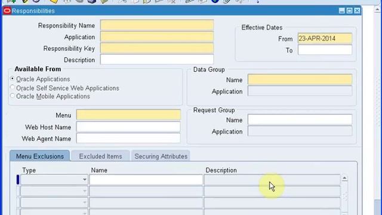The width and height of the screenshot is (382, 215).
Task: Click the Web Host Name field
Action: tap(128, 127)
